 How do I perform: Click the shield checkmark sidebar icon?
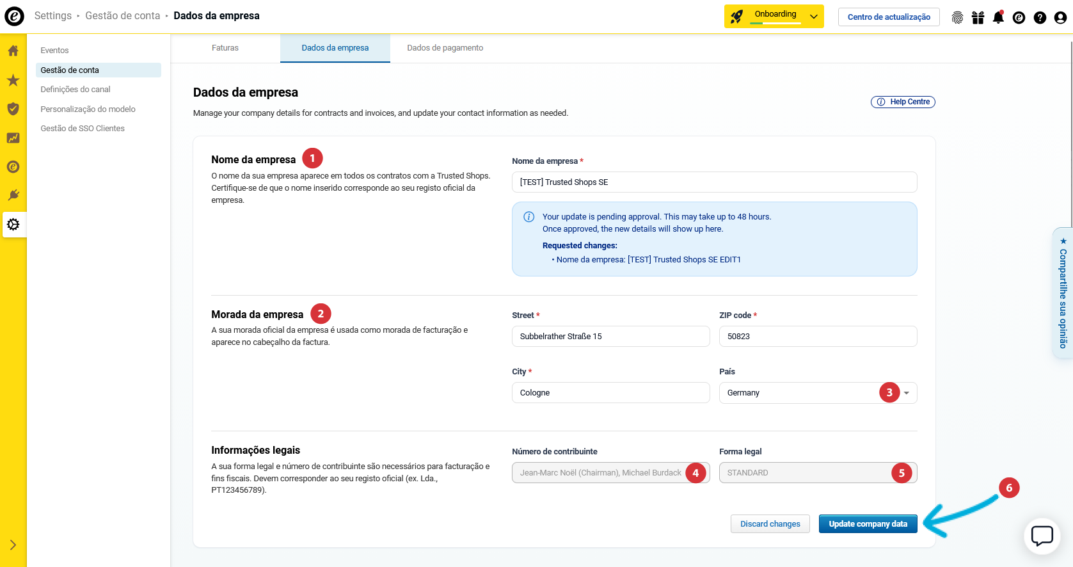(x=13, y=109)
